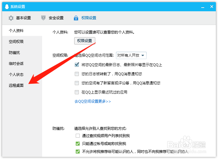Image resolution: width=218 pixels, height=159 pixels.
Task: Click the QQ penguin logo icon
Action: point(7,6)
